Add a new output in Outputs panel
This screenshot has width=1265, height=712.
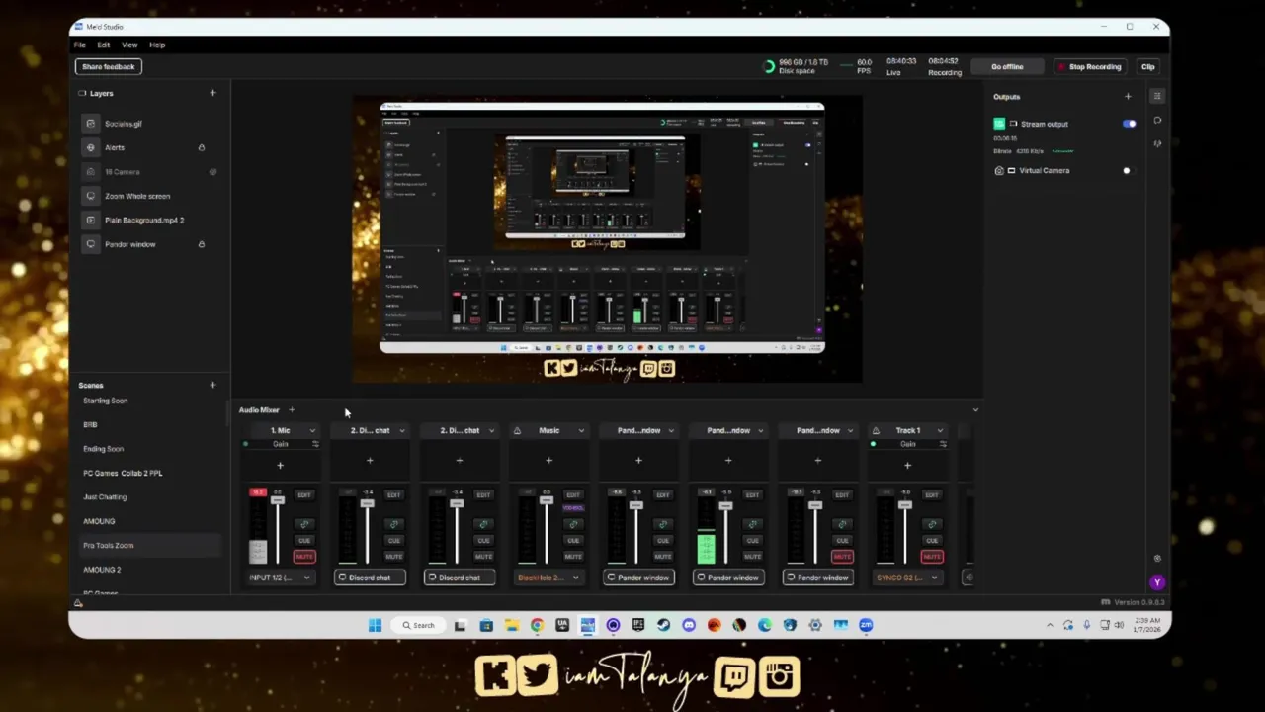click(1128, 97)
